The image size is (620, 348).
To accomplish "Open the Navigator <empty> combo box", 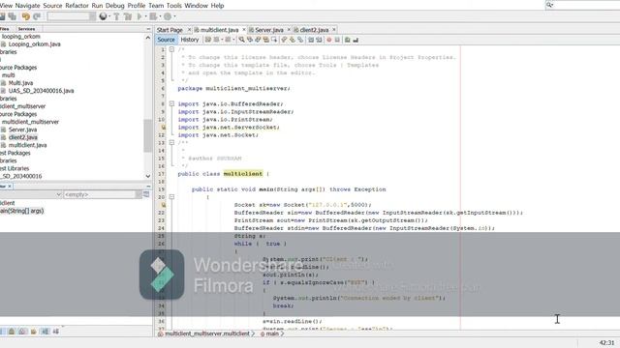I will (x=103, y=194).
